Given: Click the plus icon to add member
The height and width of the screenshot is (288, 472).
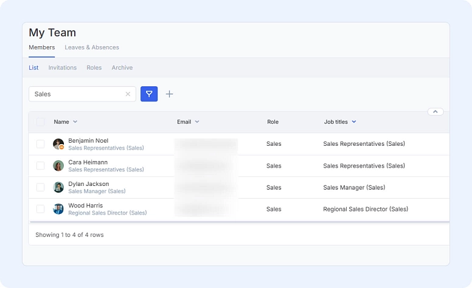Looking at the screenshot, I should tap(170, 94).
